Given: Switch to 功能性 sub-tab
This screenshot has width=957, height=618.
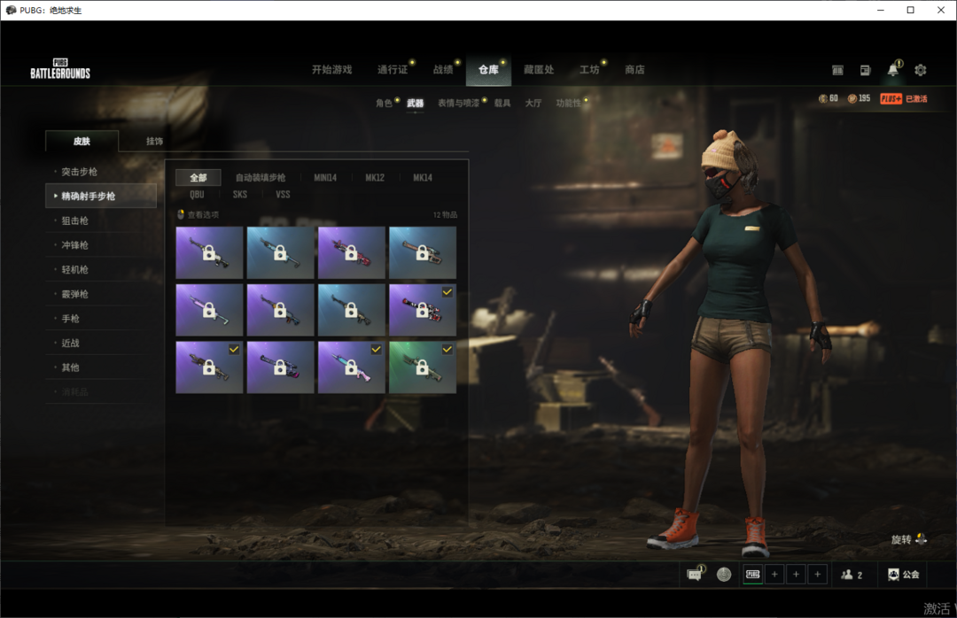Looking at the screenshot, I should (x=568, y=103).
